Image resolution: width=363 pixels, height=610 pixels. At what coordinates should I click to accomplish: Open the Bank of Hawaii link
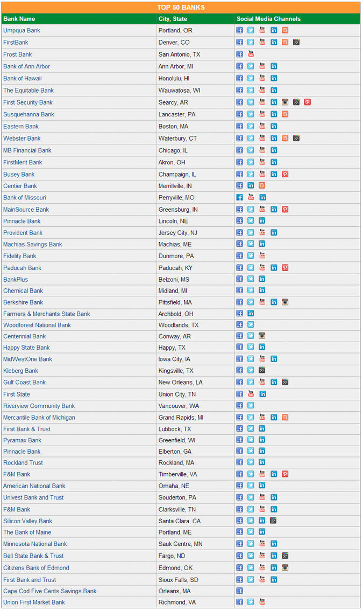tap(22, 78)
